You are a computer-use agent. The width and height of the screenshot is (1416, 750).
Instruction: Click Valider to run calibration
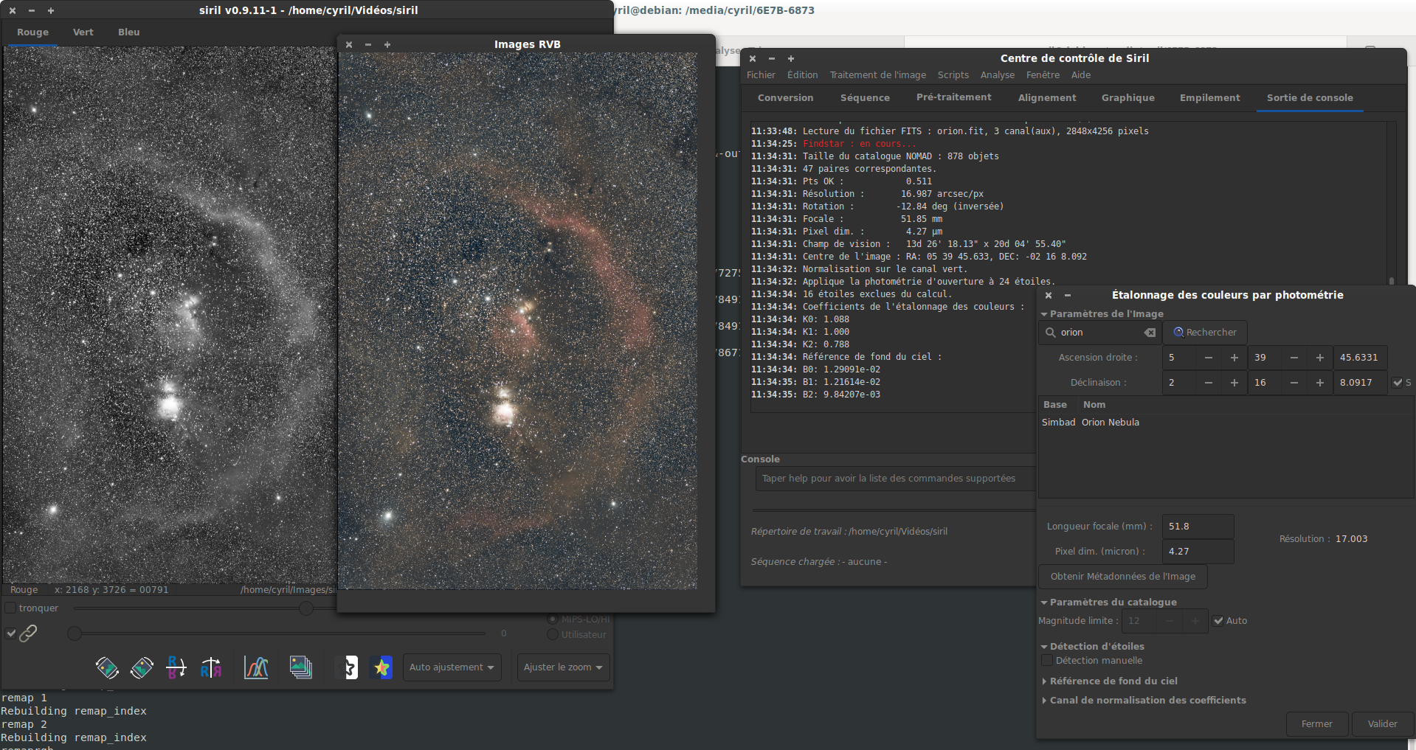tap(1383, 724)
